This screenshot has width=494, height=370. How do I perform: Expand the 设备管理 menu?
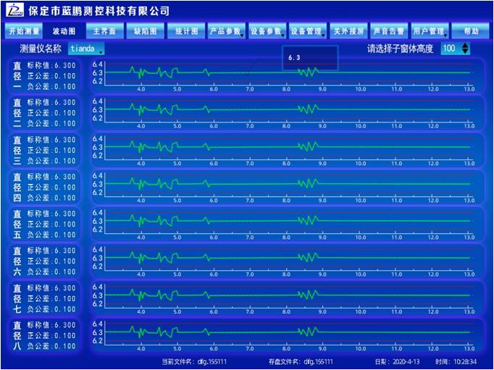307,31
